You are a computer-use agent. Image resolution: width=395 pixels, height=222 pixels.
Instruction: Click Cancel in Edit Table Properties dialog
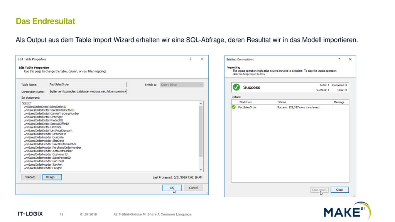click(x=193, y=188)
